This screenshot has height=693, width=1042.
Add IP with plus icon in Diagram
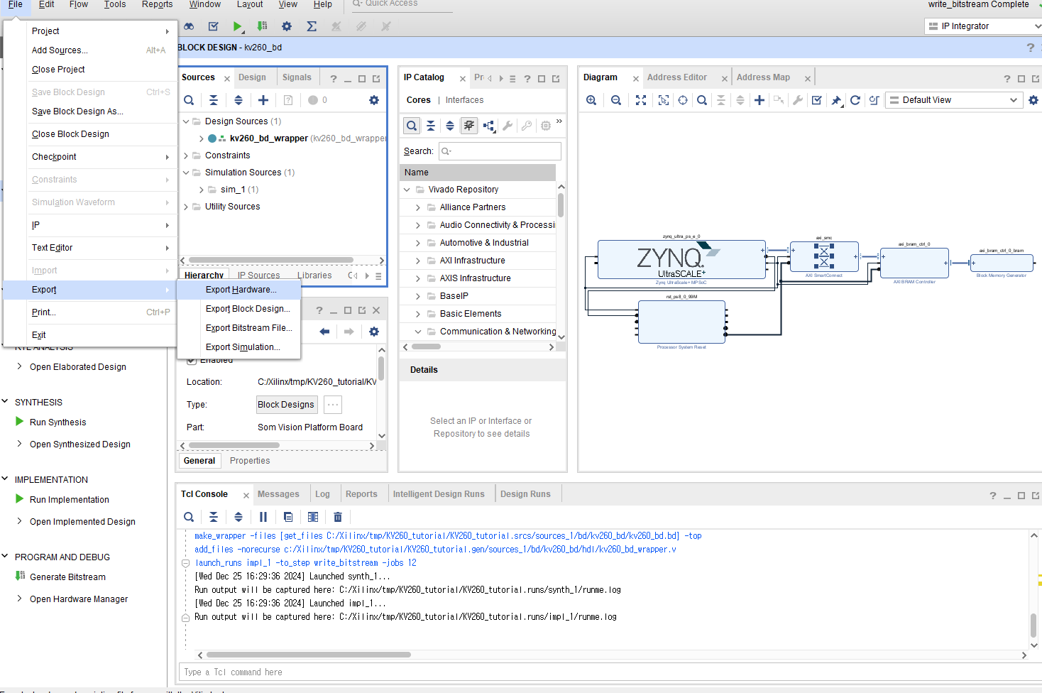[x=759, y=100]
